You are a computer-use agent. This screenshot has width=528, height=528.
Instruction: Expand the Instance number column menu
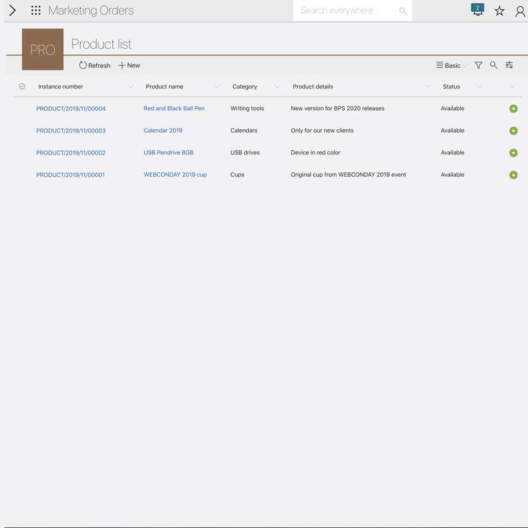tap(130, 86)
